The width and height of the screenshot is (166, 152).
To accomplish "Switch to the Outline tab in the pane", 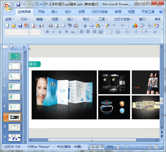I will tap(13, 47).
